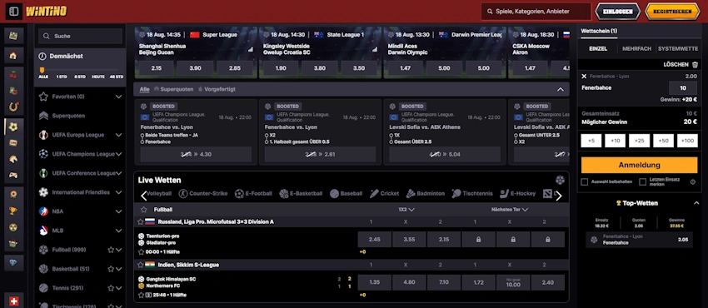Toggle the sidebar panel icon beside Wintino logo
The height and width of the screenshot is (308, 708).
point(13,12)
